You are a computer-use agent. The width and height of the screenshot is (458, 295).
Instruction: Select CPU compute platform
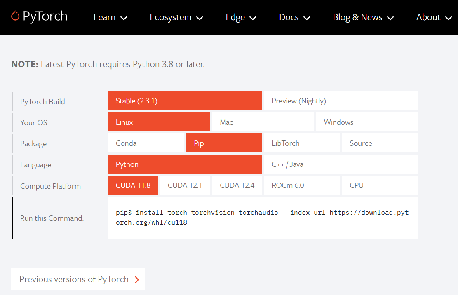[380, 185]
